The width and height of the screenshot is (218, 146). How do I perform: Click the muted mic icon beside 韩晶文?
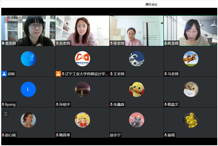click(x=166, y=105)
